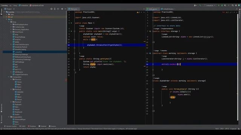This screenshot has height=135, width=241.
Task: Click fold toggle at while loop line in Main
Action: [x=75, y=39]
